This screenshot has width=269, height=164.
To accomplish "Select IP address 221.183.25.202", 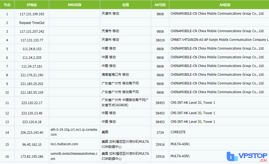I will tap(32, 84).
